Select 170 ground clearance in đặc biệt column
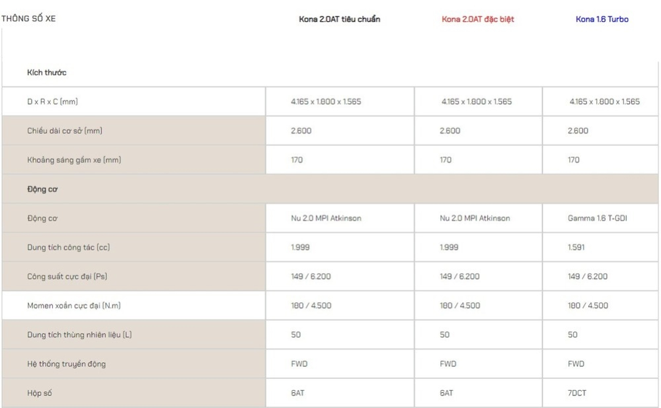 tap(446, 160)
